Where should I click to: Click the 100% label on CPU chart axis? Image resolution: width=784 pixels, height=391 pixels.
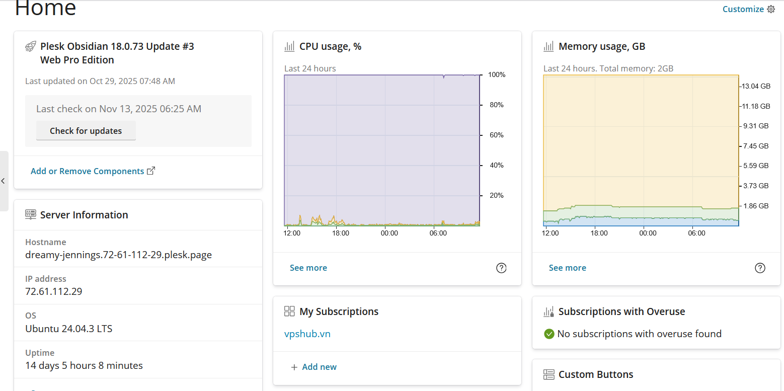point(497,74)
